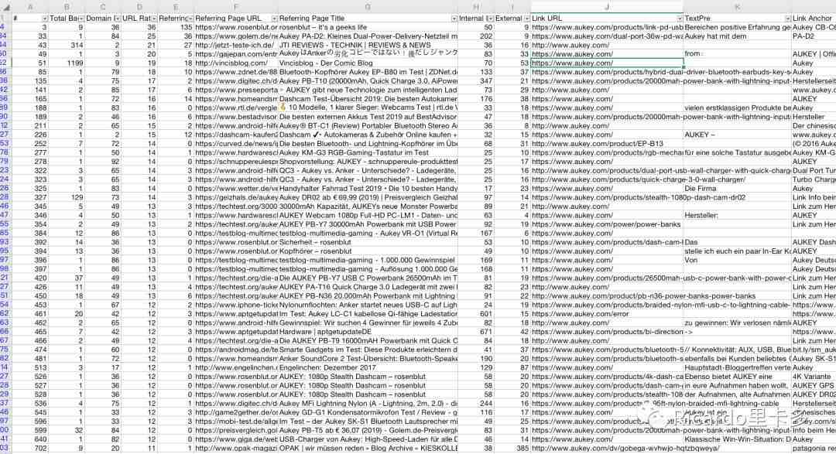Select the Internal cell with value 601
This screenshot has width=836, height=454.
(476, 314)
